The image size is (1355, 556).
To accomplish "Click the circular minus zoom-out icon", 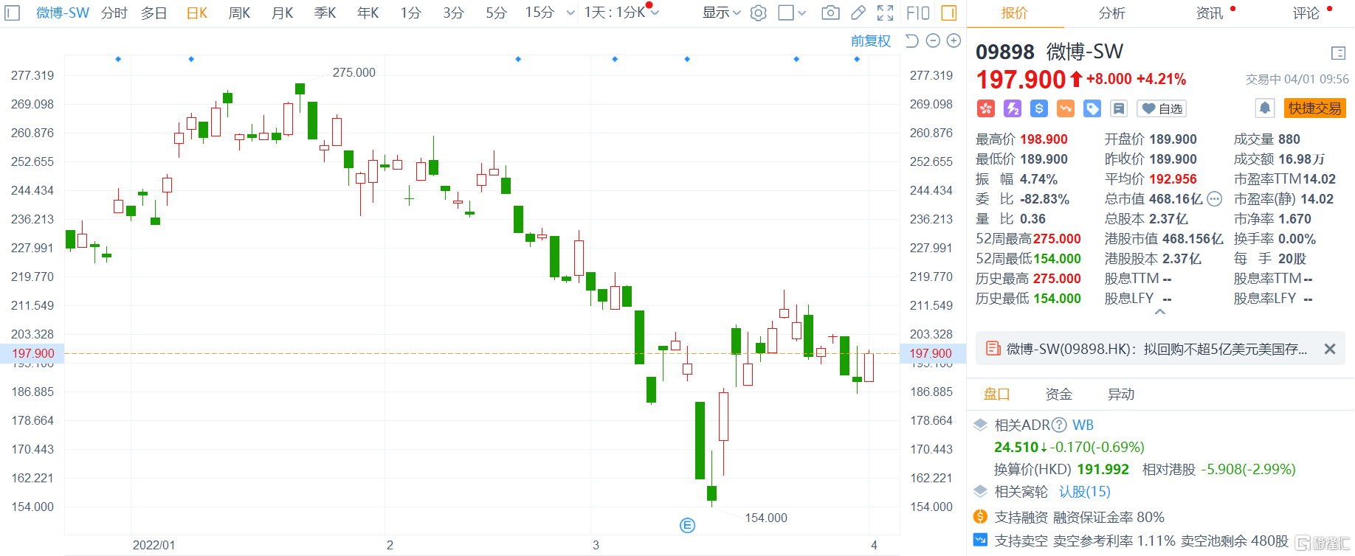I will (933, 41).
